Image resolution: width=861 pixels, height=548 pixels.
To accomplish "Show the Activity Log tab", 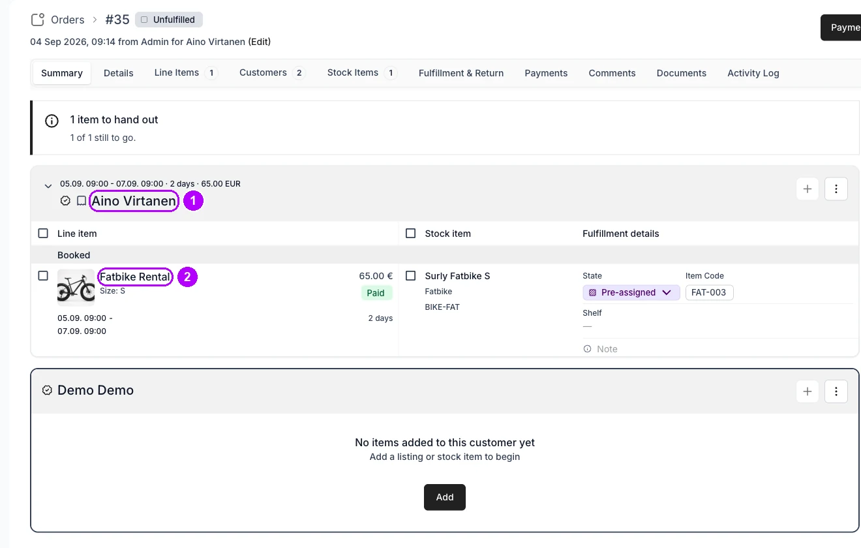I will [x=753, y=73].
